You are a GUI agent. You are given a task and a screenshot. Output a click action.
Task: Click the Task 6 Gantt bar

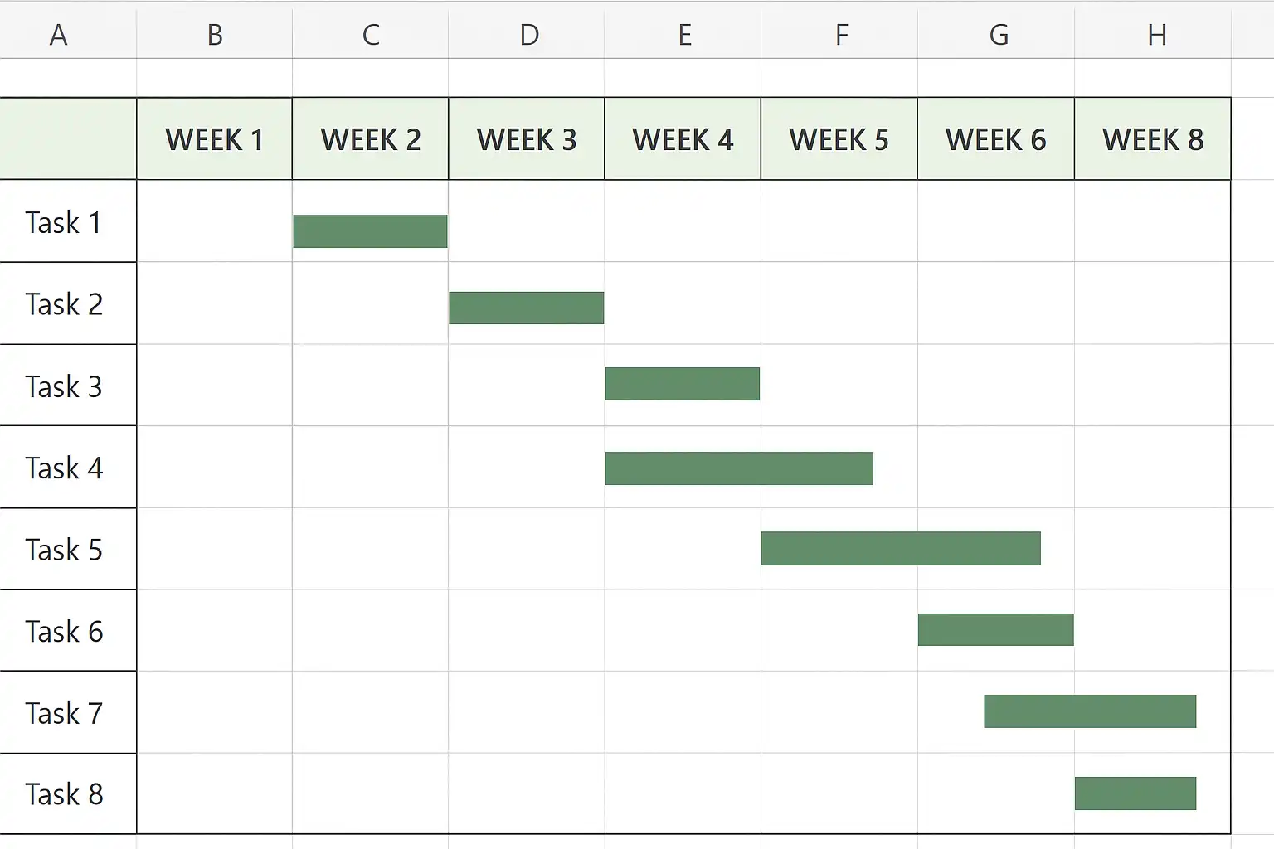point(995,629)
